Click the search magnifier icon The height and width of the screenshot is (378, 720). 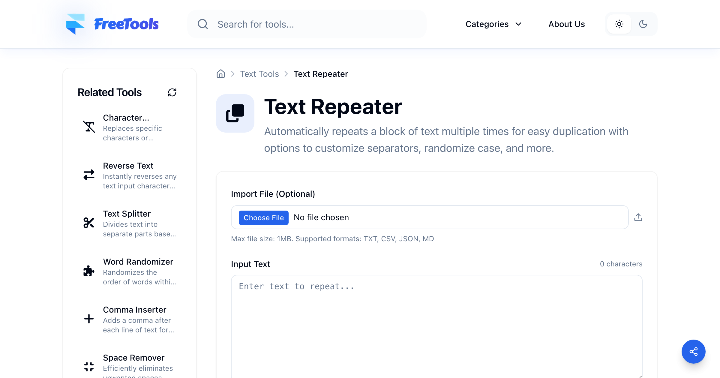(x=203, y=24)
